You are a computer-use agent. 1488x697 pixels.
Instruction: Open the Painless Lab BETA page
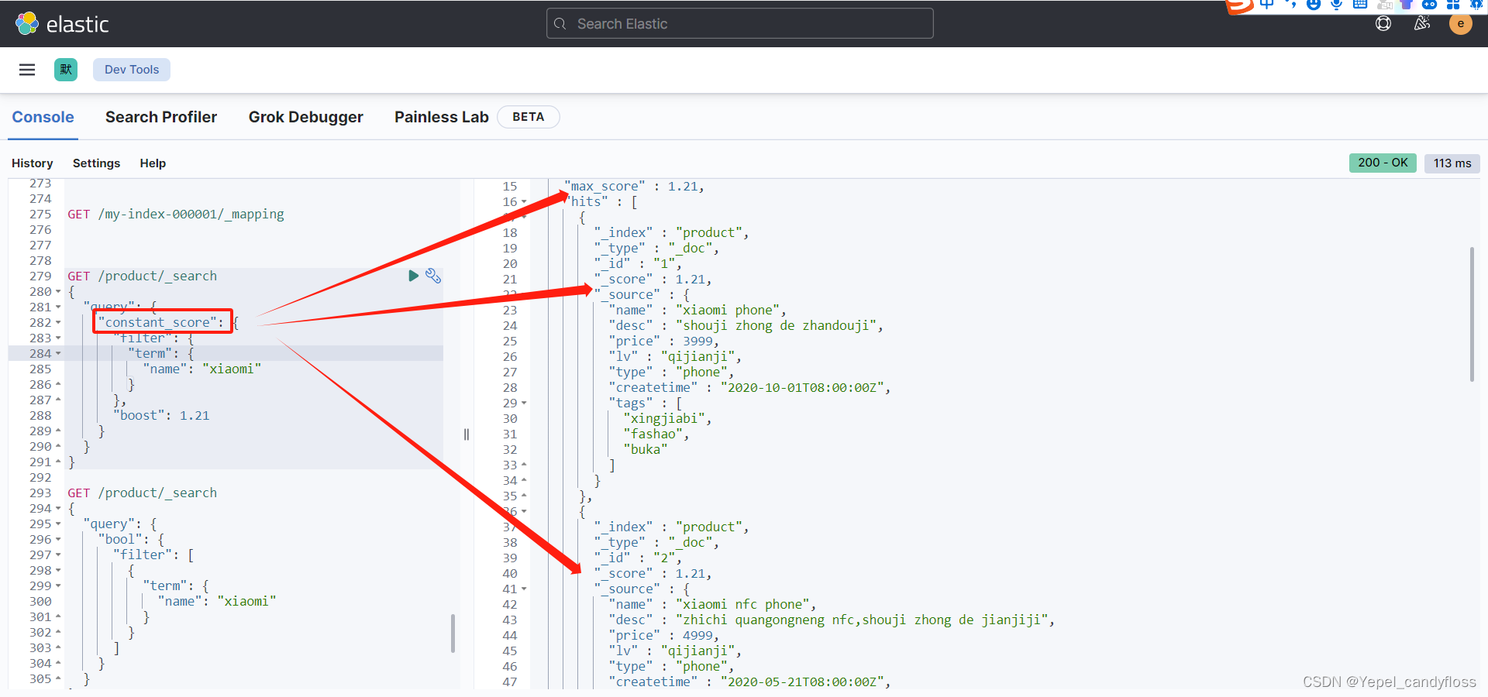click(441, 117)
